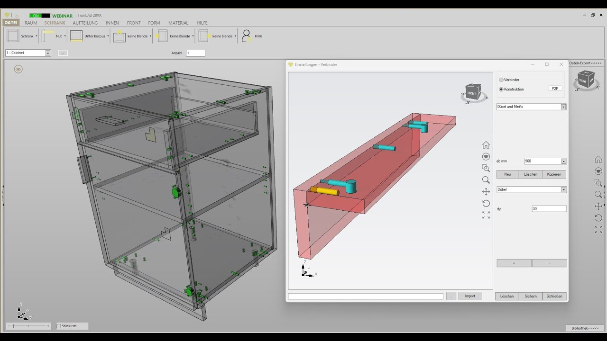Switch to the MATERIAL tab
Image resolution: width=607 pixels, height=341 pixels.
click(178, 23)
